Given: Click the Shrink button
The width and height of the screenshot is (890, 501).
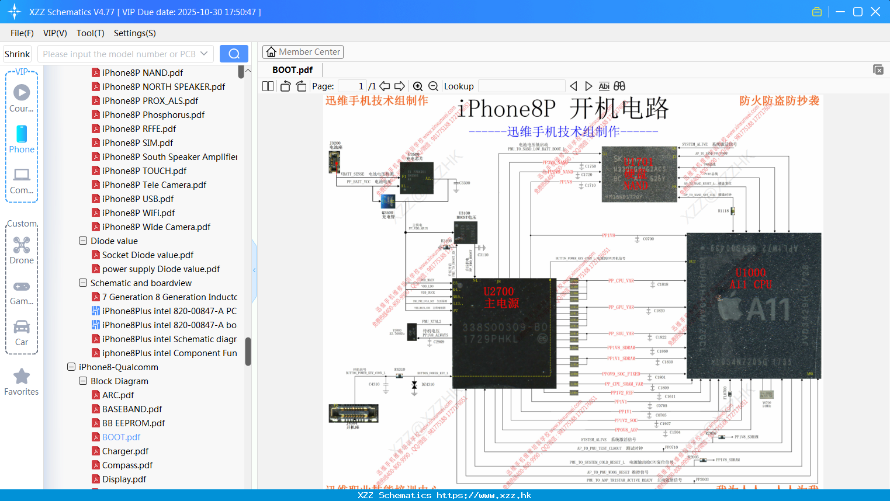Looking at the screenshot, I should (18, 54).
